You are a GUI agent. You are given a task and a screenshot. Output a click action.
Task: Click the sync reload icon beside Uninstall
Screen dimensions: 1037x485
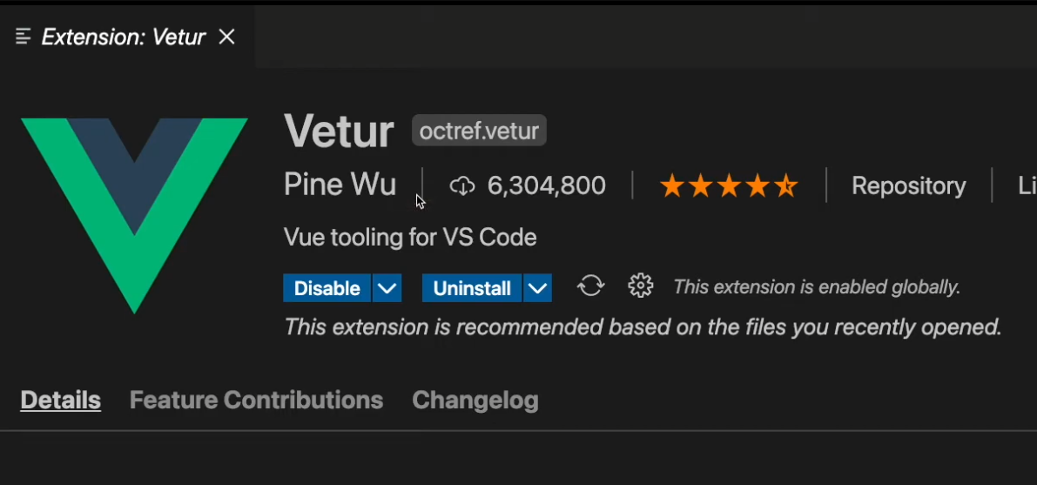point(590,286)
